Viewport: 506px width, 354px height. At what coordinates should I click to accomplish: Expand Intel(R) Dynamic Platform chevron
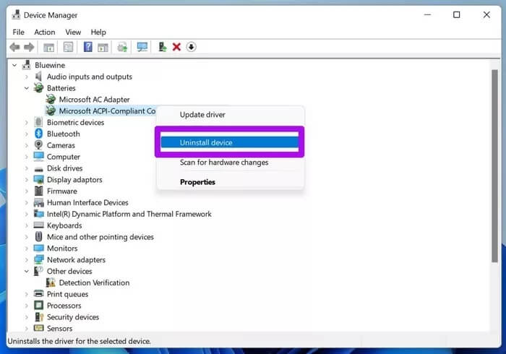27,214
